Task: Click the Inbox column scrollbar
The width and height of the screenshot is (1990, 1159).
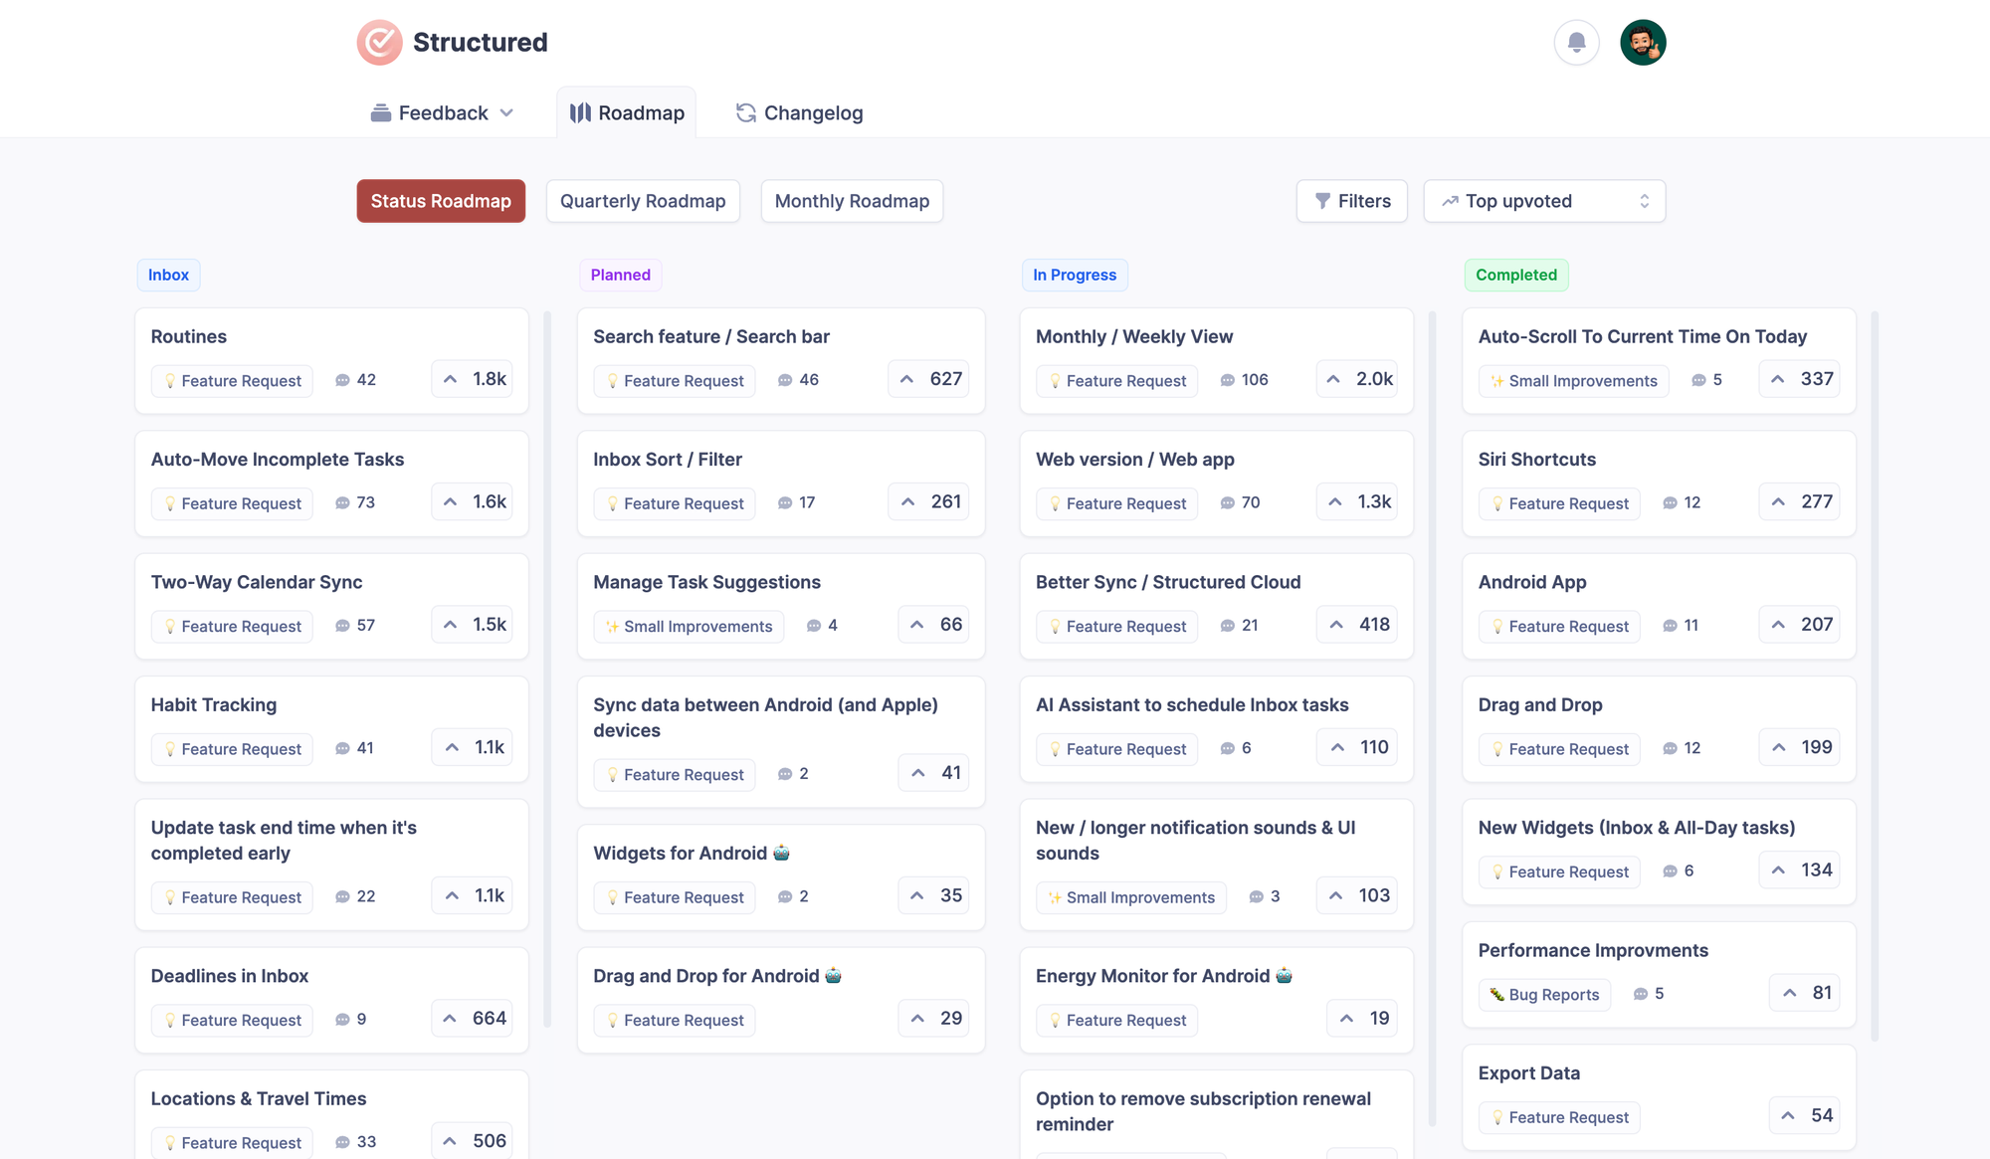Action: (x=547, y=667)
